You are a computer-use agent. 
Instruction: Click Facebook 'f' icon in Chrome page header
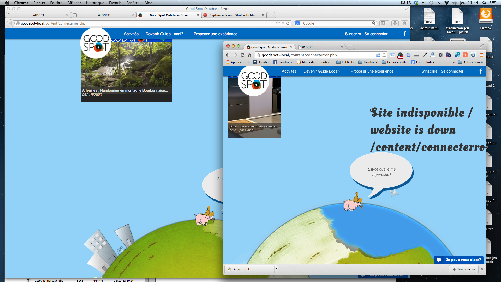point(481,71)
